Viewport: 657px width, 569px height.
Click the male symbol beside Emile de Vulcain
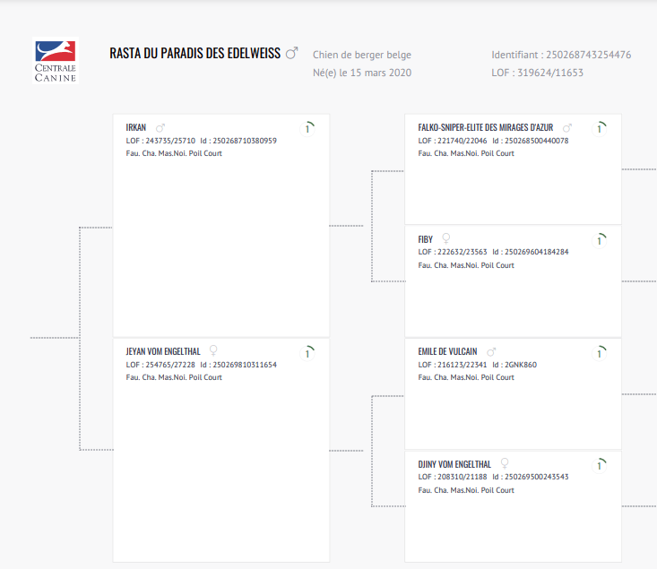[491, 352]
